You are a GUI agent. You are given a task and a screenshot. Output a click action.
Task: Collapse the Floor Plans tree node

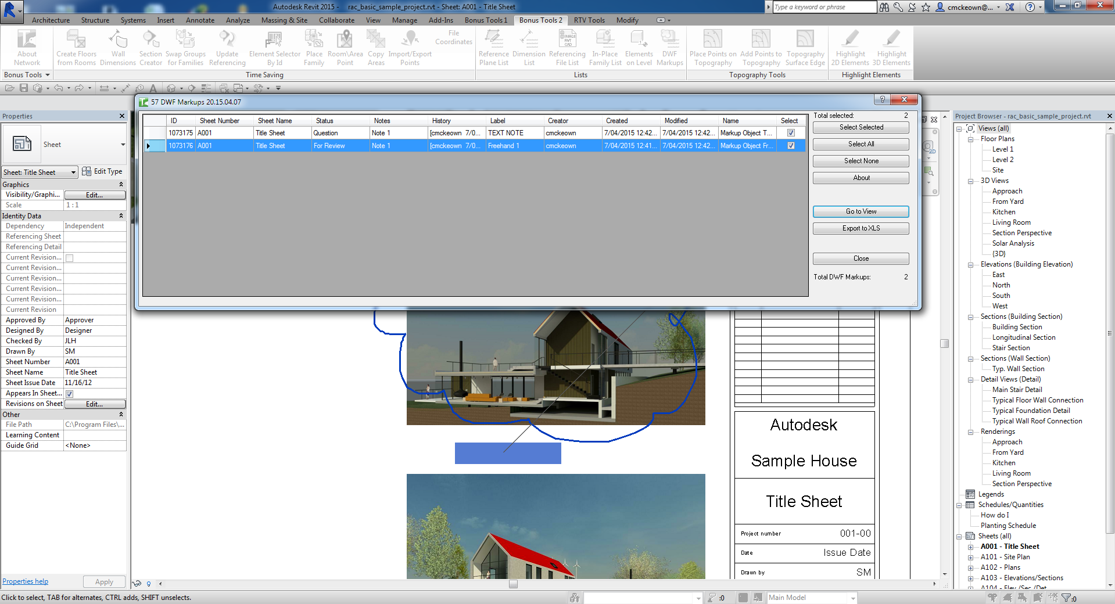tap(971, 139)
